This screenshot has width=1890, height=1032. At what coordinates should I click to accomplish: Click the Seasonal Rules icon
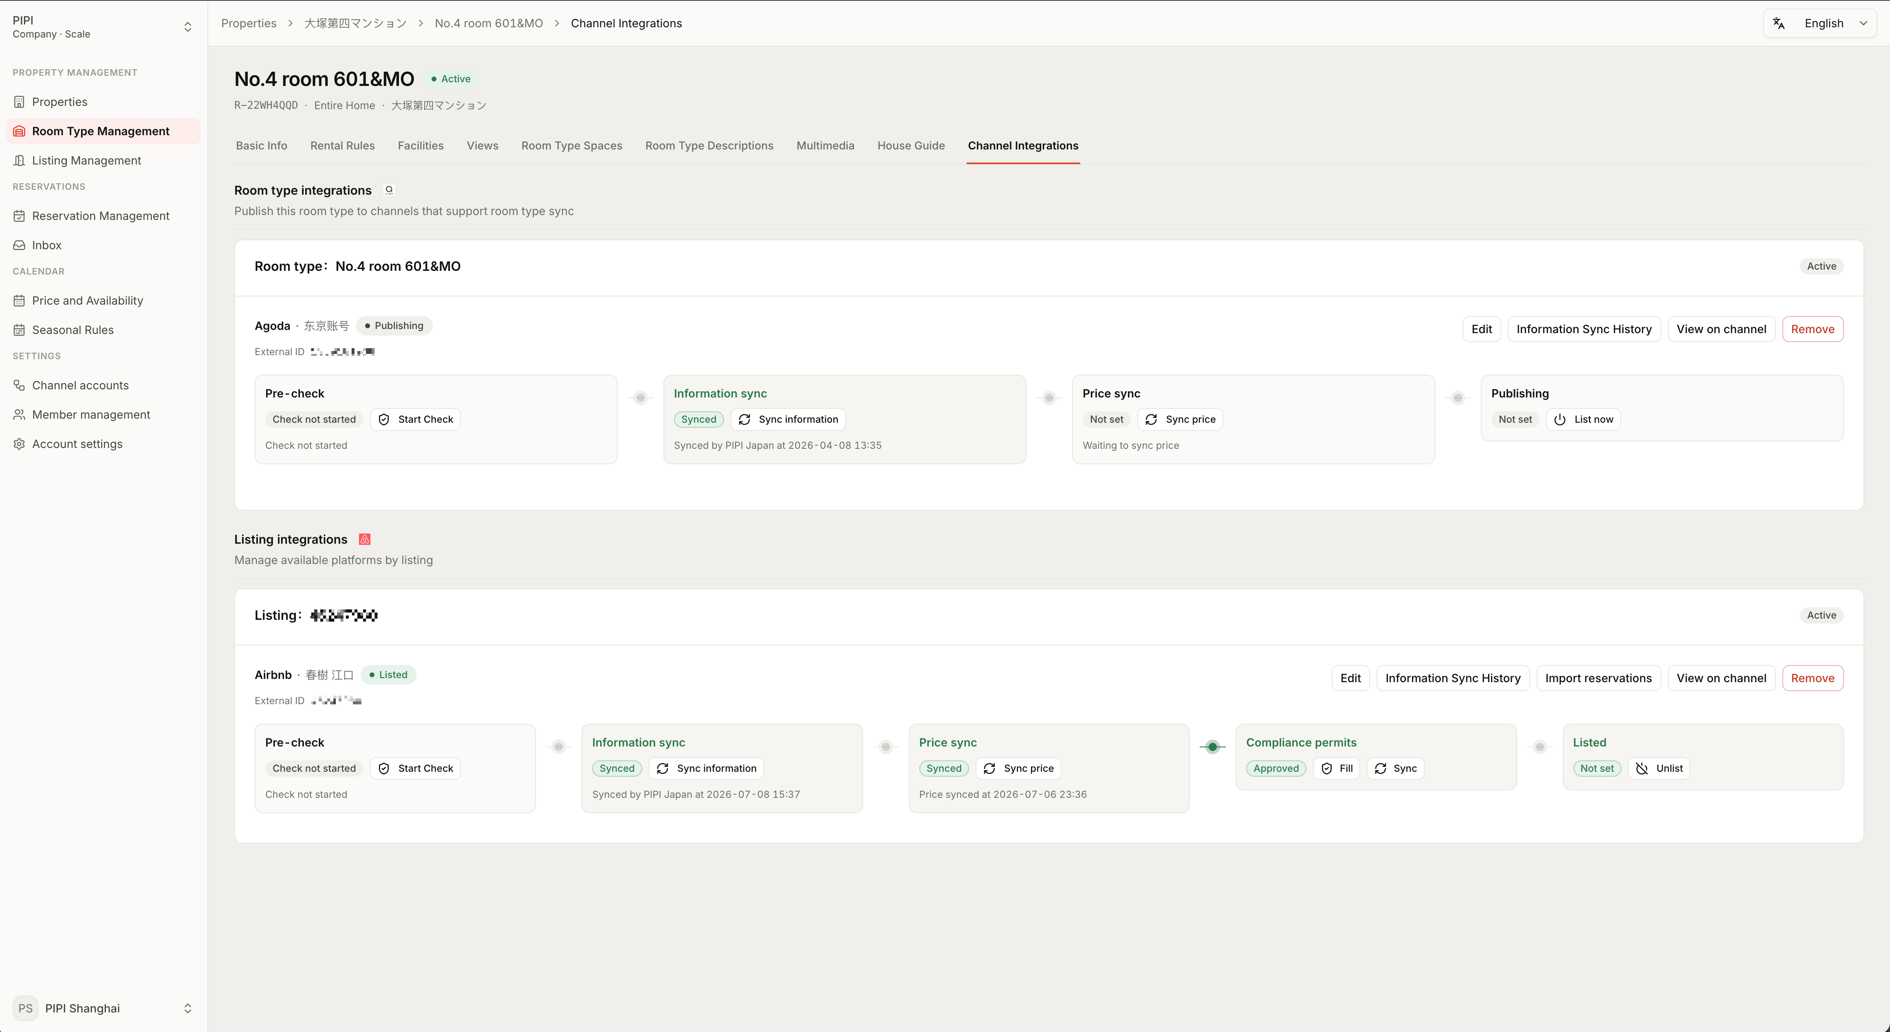click(x=19, y=330)
